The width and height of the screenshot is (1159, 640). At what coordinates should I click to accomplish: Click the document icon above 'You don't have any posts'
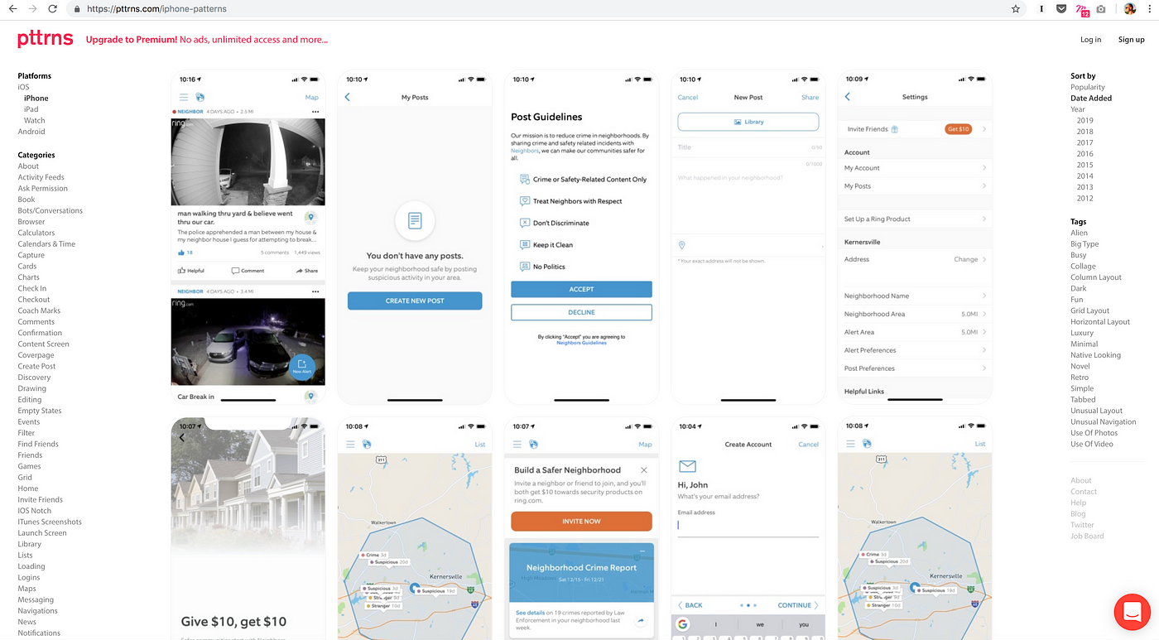tap(415, 221)
